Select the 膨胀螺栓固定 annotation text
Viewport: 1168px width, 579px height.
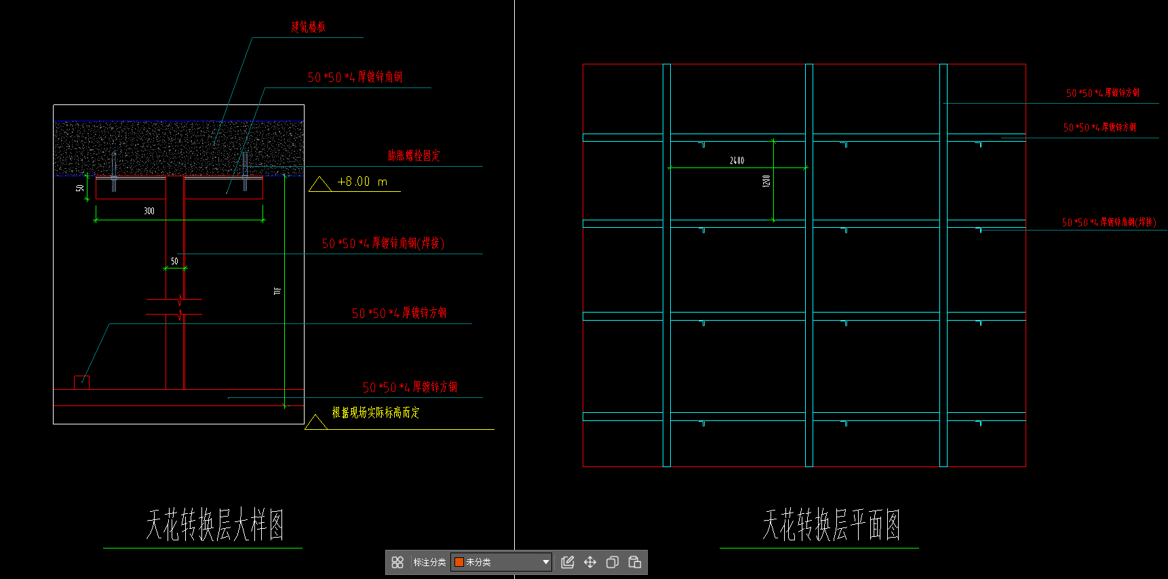click(x=414, y=155)
